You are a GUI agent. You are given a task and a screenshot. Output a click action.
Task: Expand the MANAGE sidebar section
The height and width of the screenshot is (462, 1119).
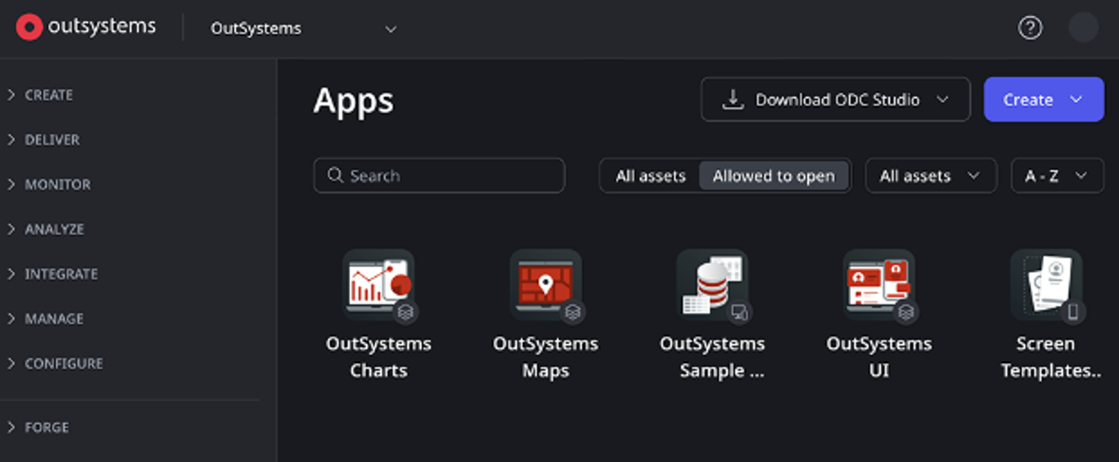[x=45, y=318]
